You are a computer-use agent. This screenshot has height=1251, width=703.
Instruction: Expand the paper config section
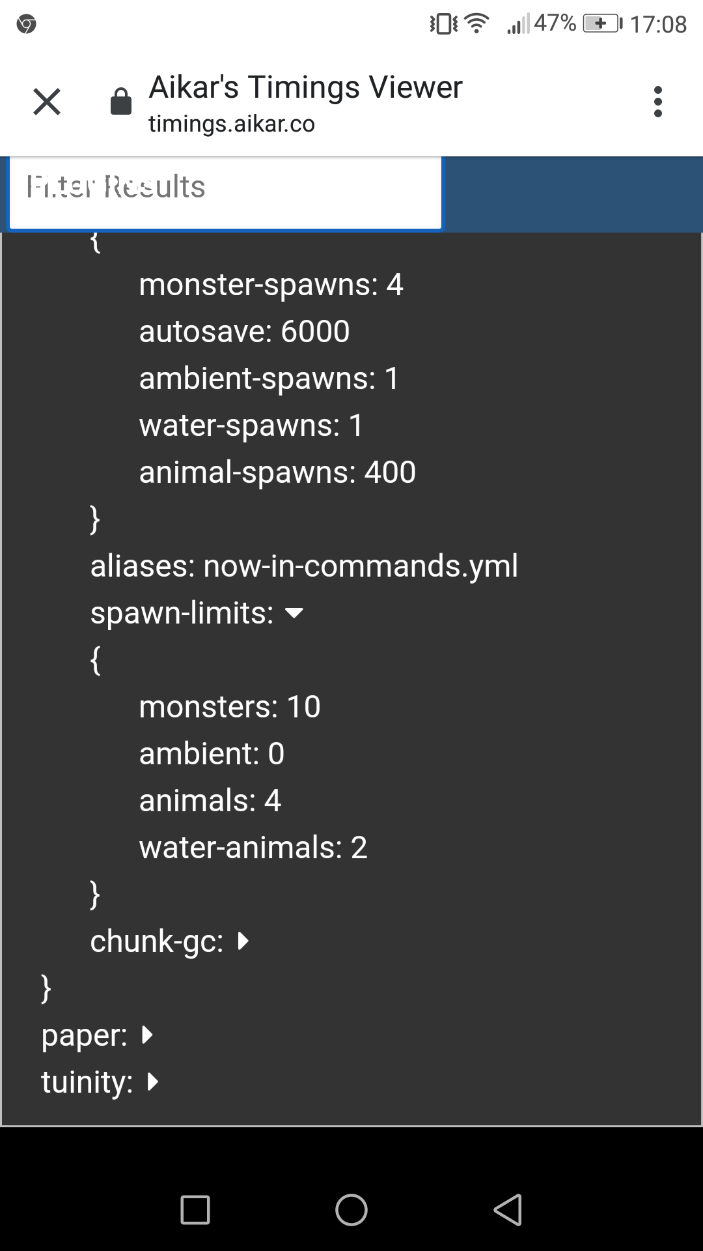tap(148, 1035)
